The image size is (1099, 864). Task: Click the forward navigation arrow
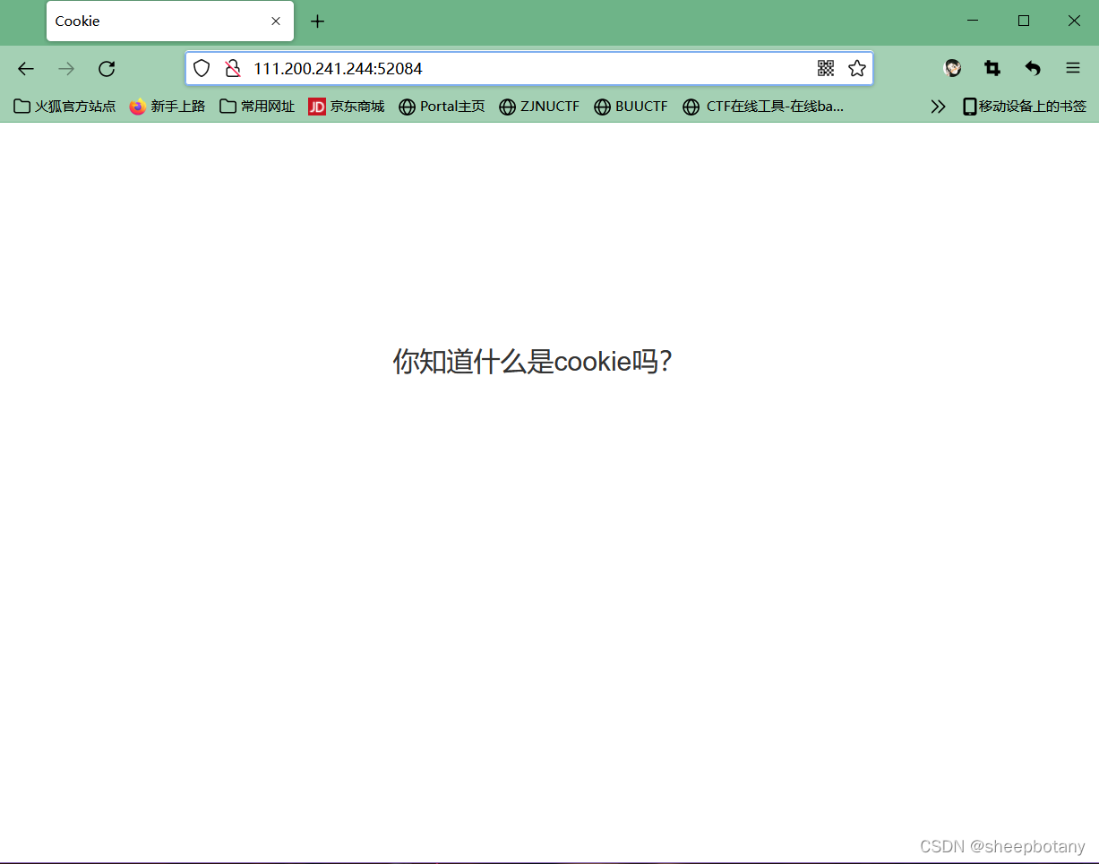tap(66, 69)
